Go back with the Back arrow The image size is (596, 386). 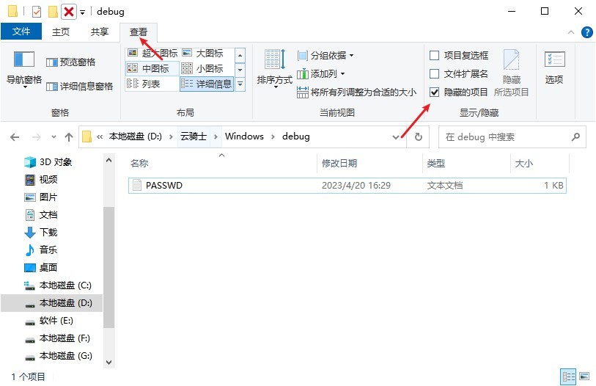tap(15, 137)
